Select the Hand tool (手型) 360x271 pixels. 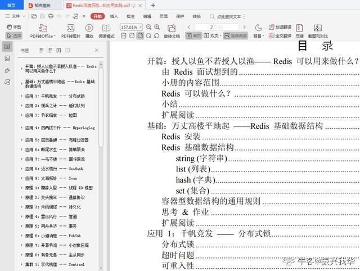click(13, 27)
